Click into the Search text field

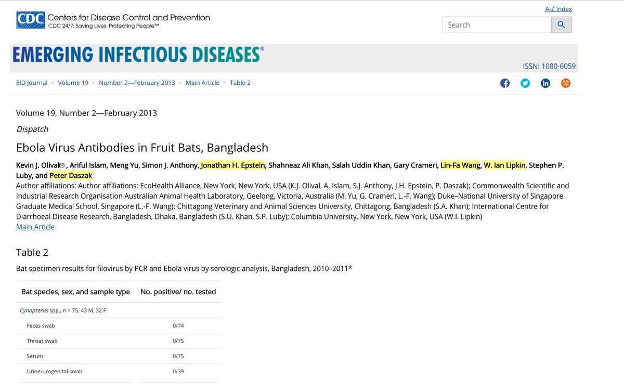tap(497, 25)
